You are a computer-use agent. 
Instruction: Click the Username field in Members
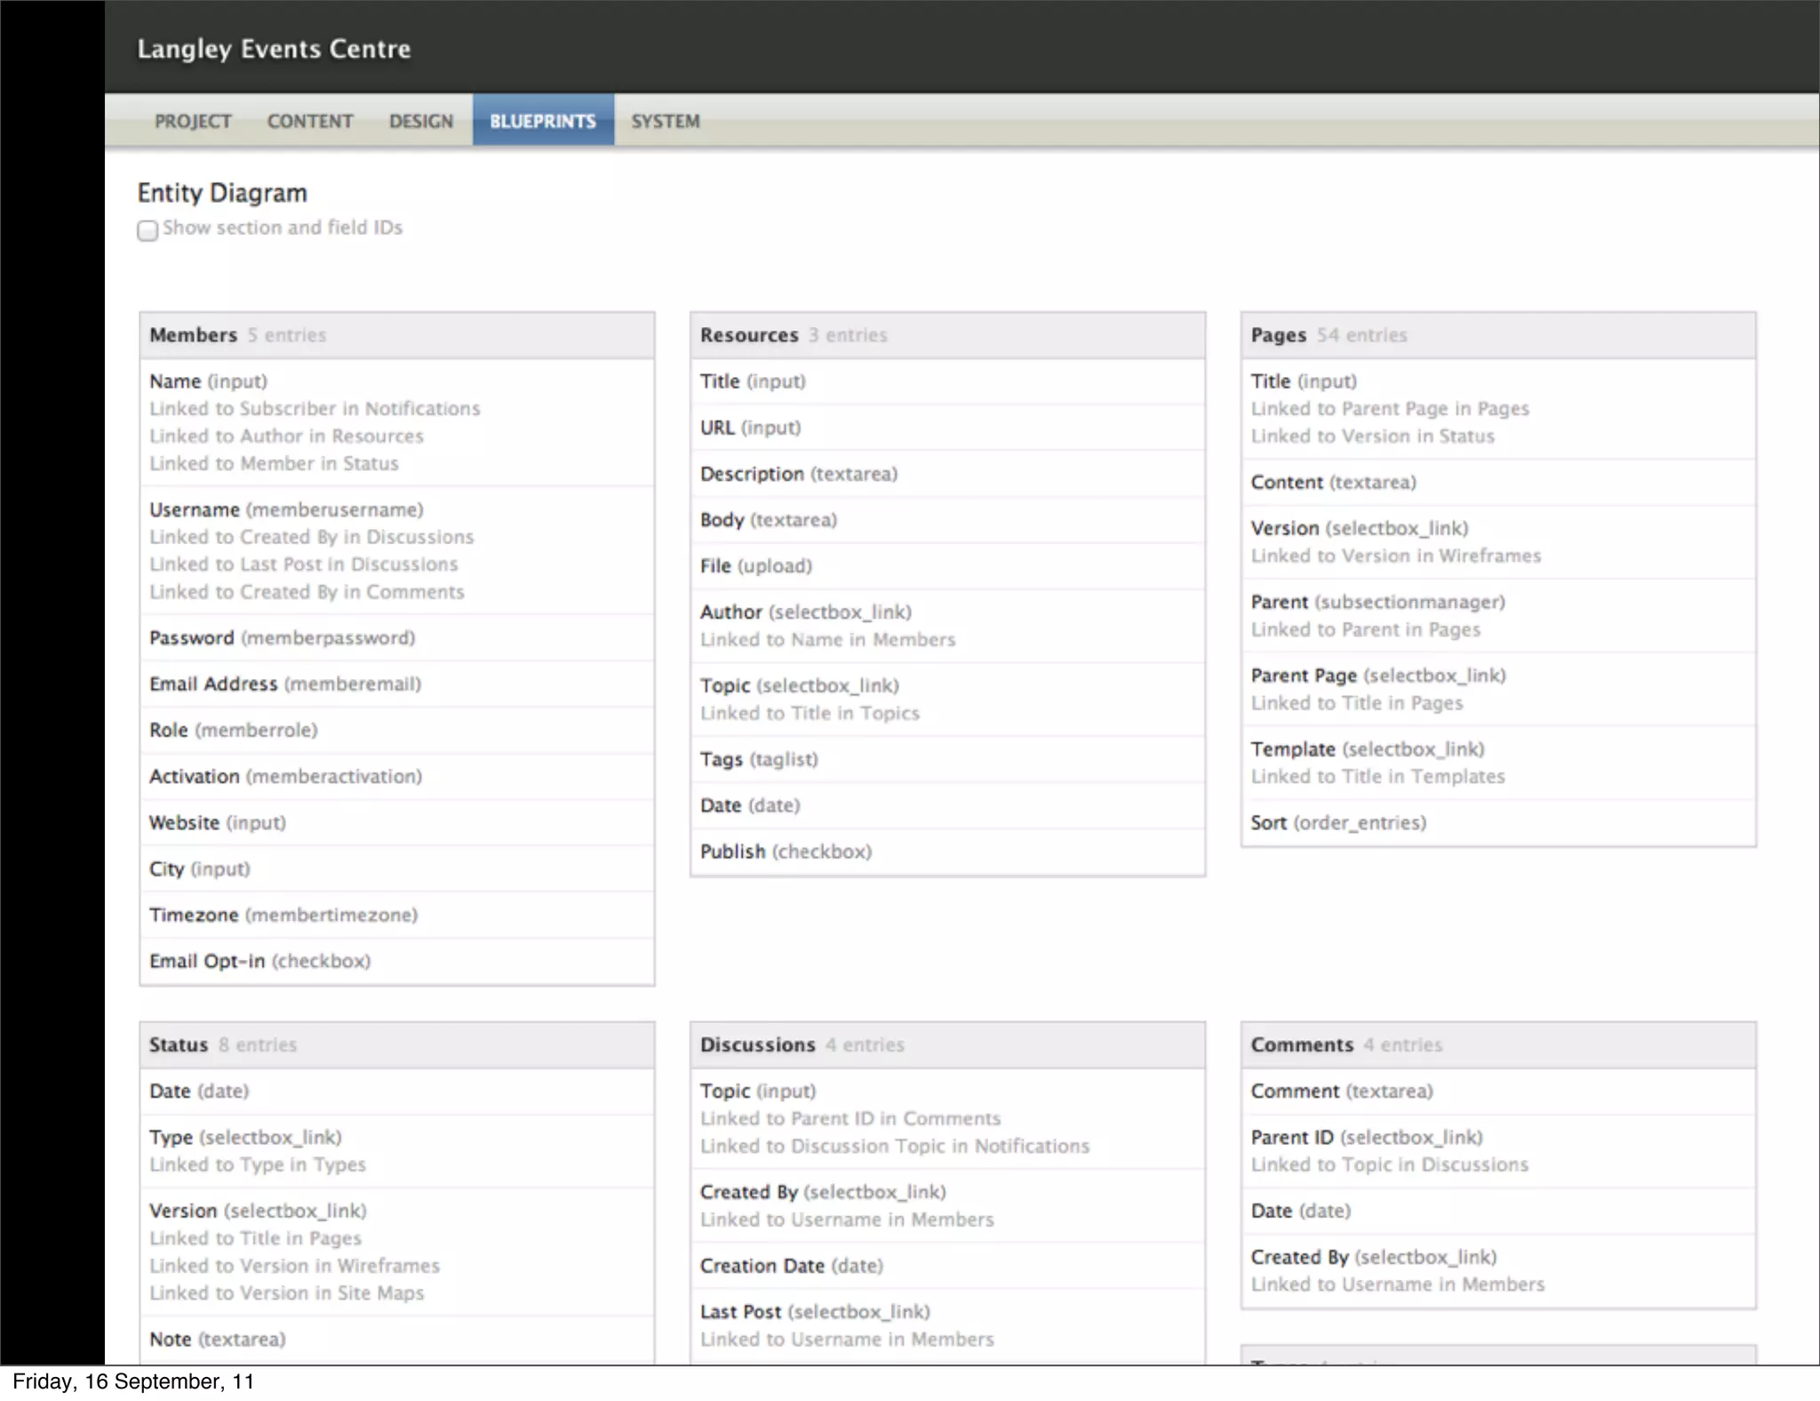(x=195, y=509)
